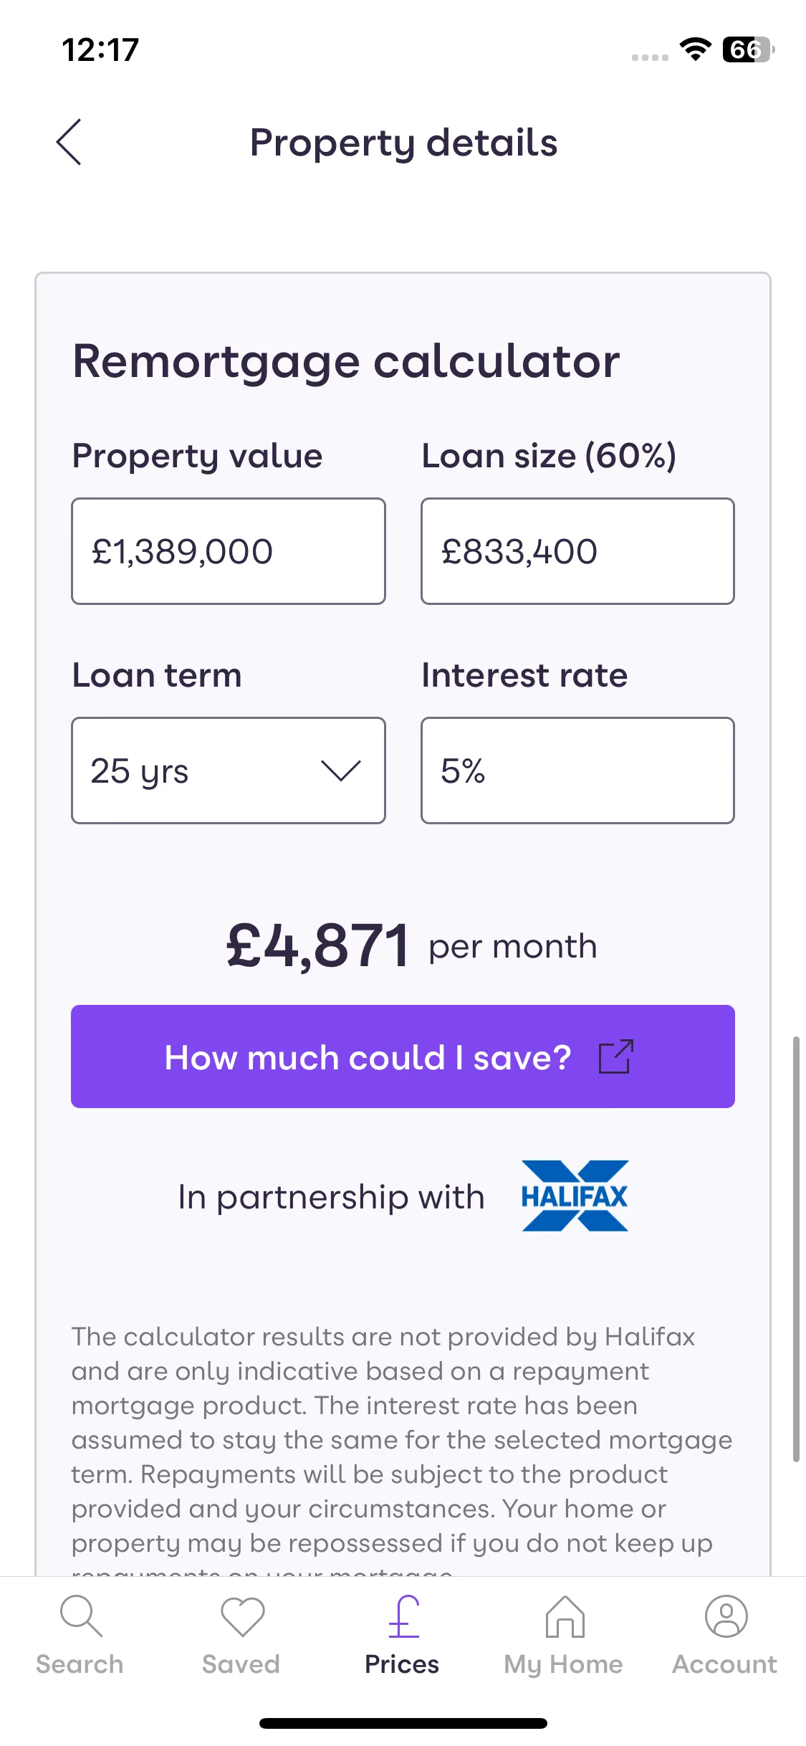Tap the back arrow icon
This screenshot has height=1746, width=806.
pyautogui.click(x=69, y=142)
